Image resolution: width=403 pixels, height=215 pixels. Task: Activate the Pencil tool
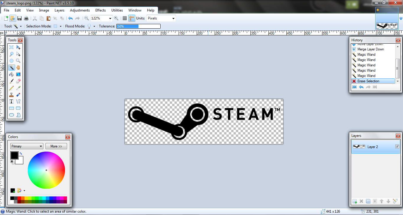coord(12,88)
